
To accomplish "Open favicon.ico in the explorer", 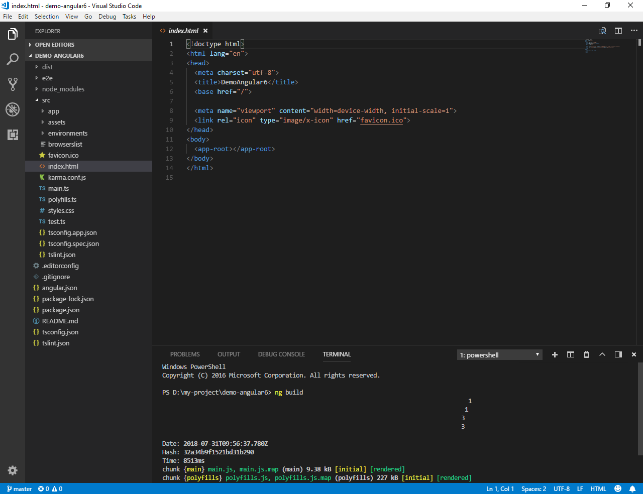I will (x=88, y=155).
